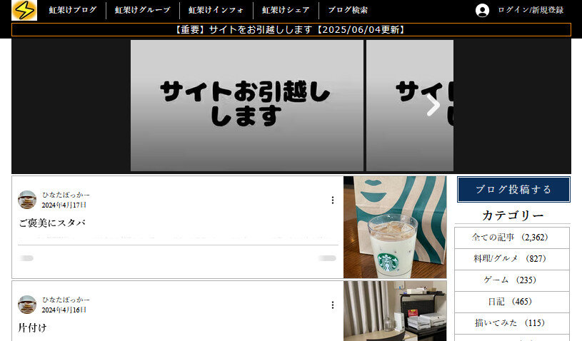This screenshot has width=582, height=341.
Task: Click the ブログ投稿する button
Action: [x=513, y=189]
